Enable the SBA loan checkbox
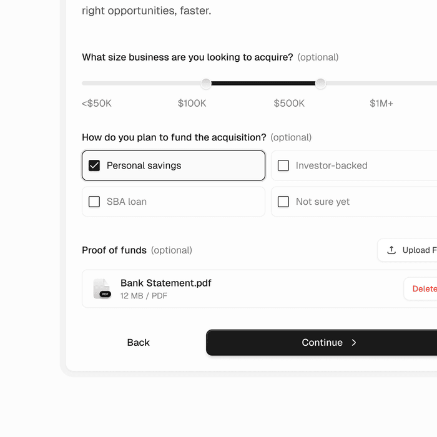Image resolution: width=437 pixels, height=437 pixels. pos(94,202)
